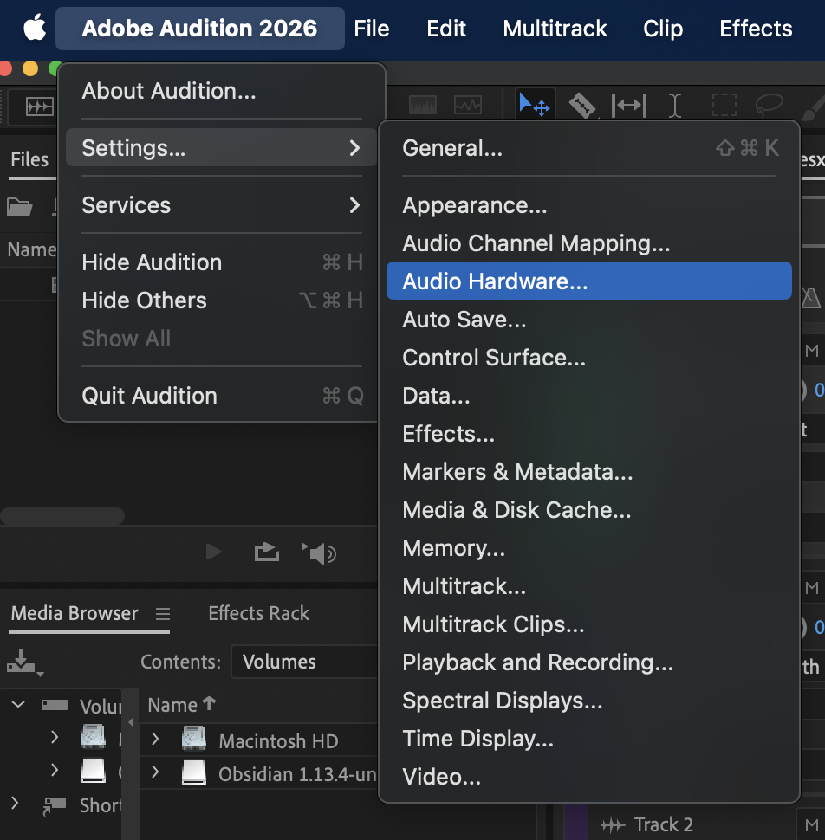Image resolution: width=825 pixels, height=840 pixels.
Task: Open Effects... settings in submenu
Action: [589, 433]
